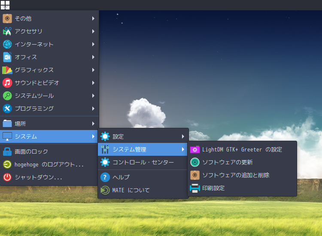Image resolution: width=322 pixels, height=236 pixels.
Task: Click the ソフトウェアの更新 green download icon
Action: (x=195, y=162)
